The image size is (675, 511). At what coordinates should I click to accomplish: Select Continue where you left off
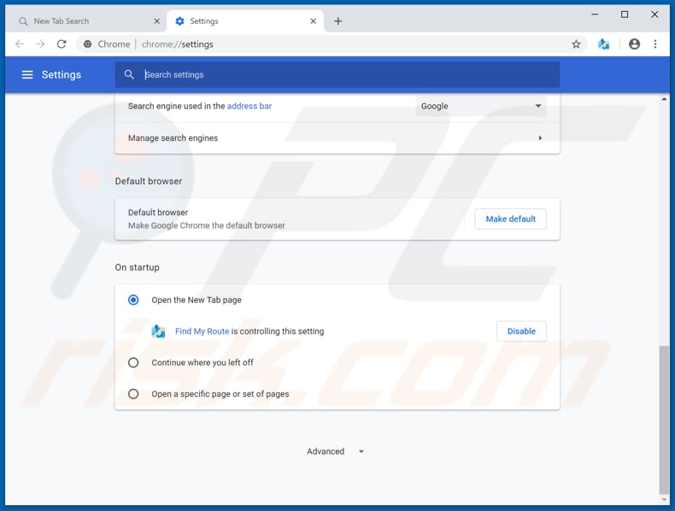(133, 363)
